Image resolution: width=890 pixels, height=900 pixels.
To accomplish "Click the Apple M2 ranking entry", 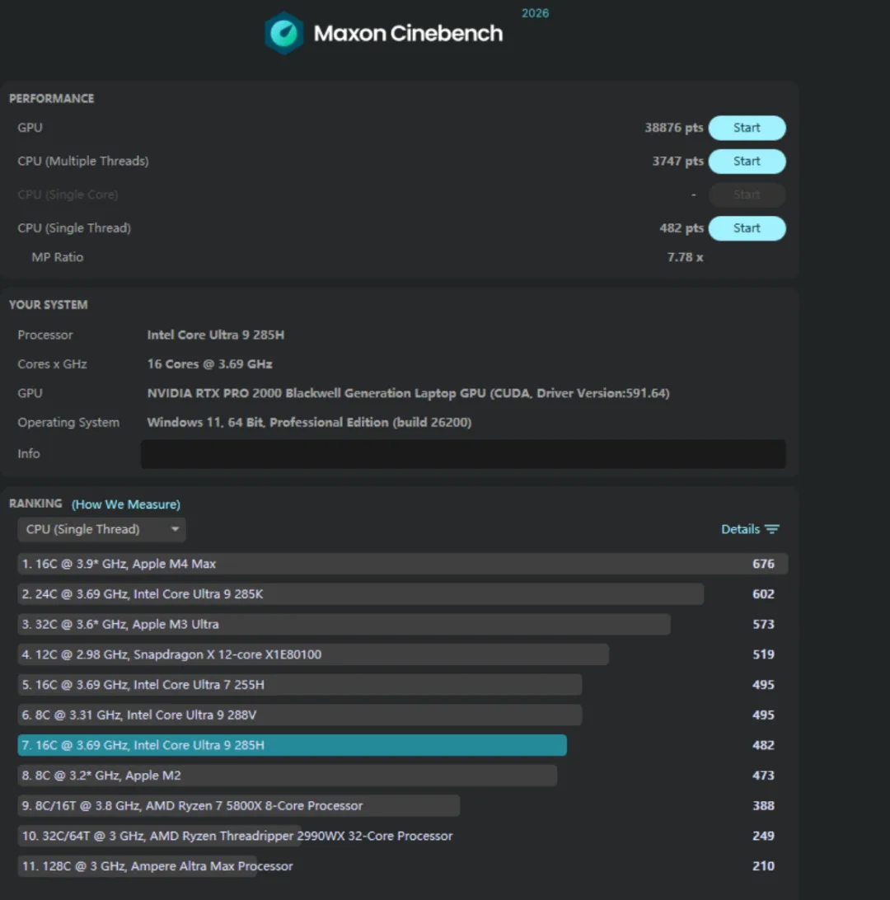I will (x=287, y=776).
